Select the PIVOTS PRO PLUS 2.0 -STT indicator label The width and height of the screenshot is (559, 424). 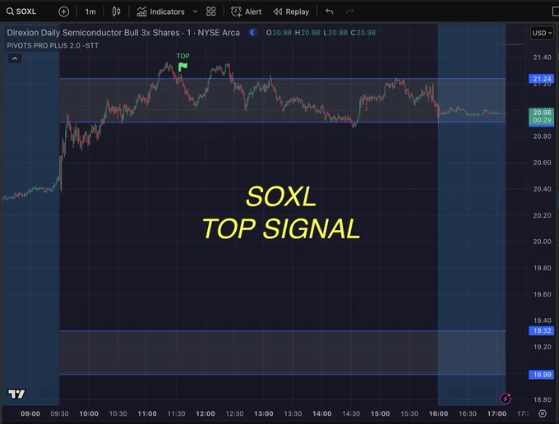53,46
